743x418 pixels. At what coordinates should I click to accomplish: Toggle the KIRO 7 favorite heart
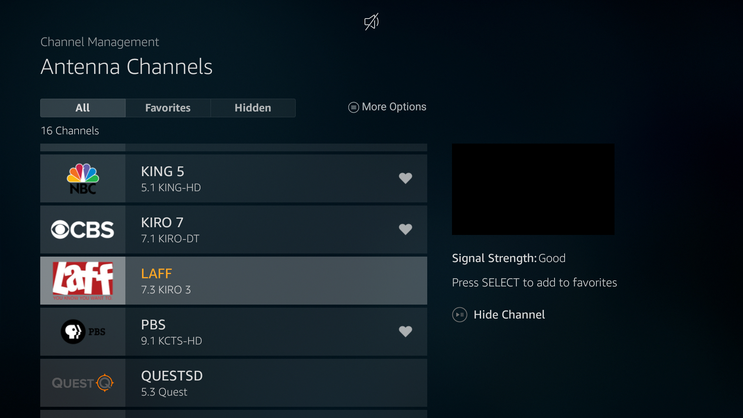click(405, 230)
